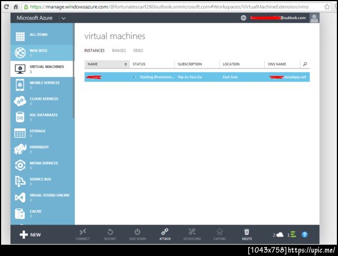Sort by the Name column arrow
Image resolution: width=338 pixels, height=256 pixels.
126,64
